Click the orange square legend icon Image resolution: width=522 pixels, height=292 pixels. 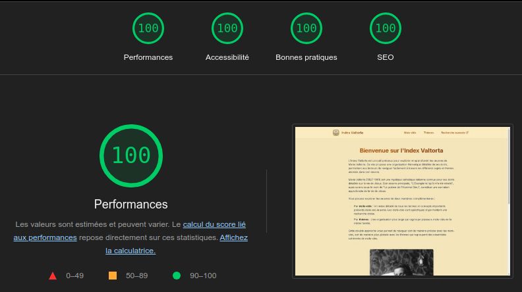click(x=113, y=276)
